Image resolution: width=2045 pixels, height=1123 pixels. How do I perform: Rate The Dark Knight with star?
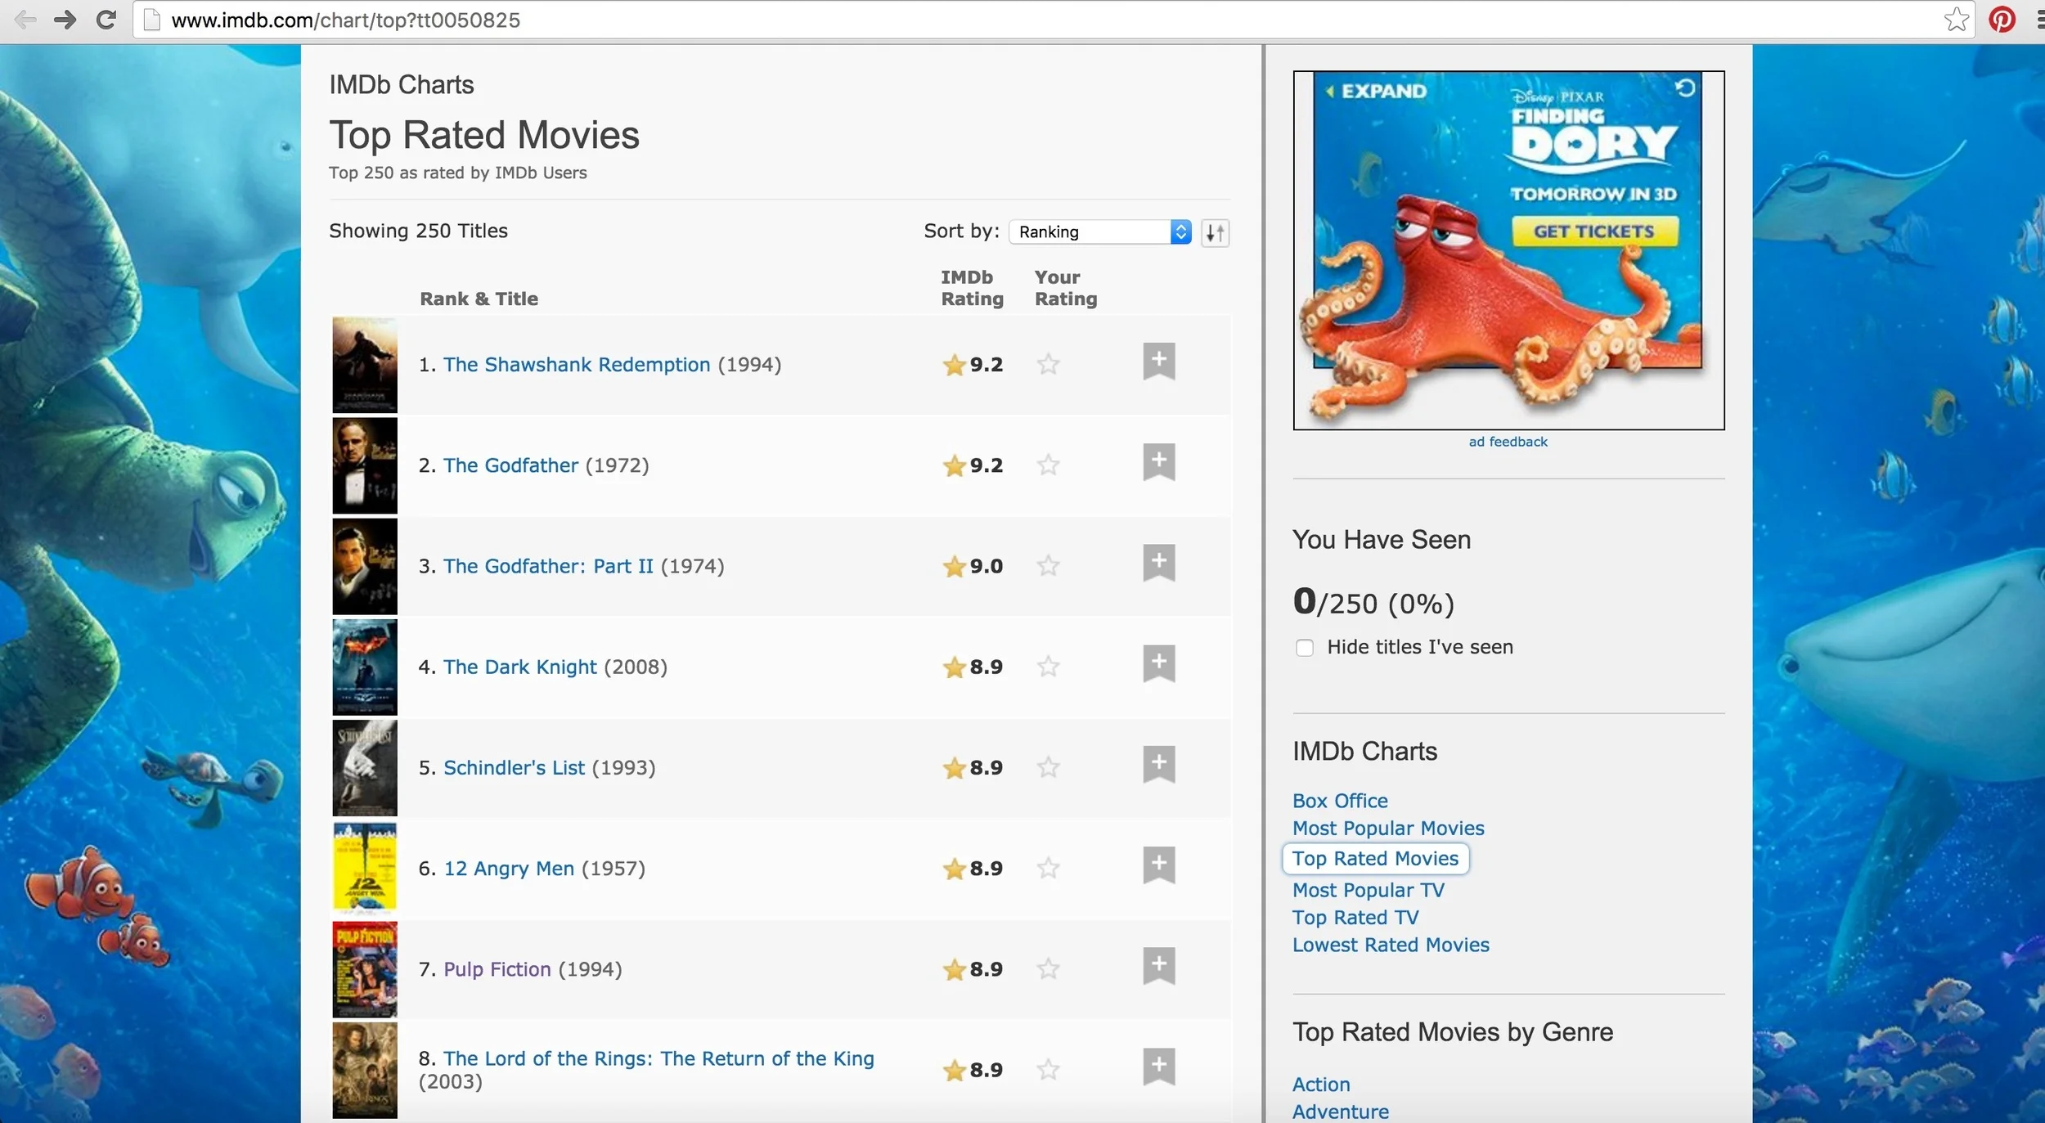click(x=1048, y=667)
